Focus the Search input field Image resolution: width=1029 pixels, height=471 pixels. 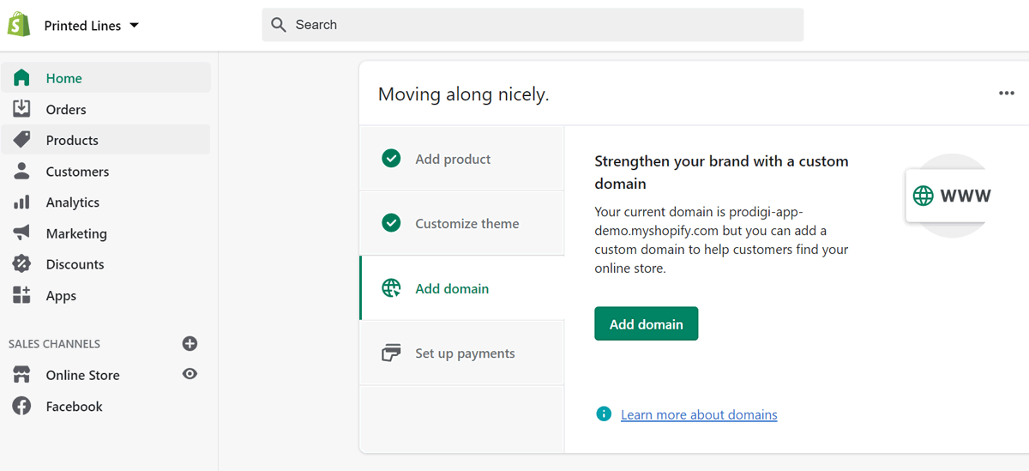coord(533,25)
